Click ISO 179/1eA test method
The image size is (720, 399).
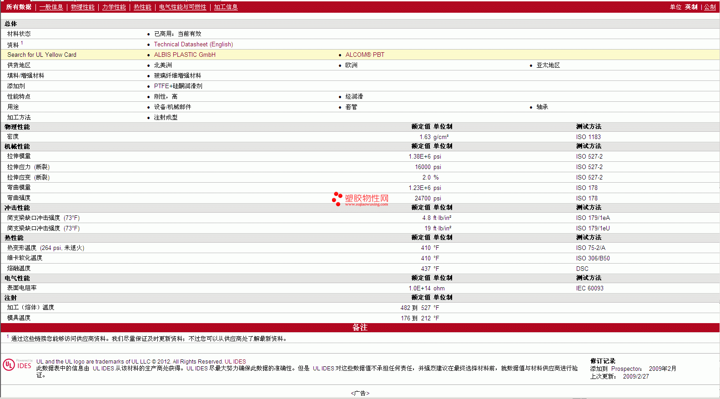(593, 218)
